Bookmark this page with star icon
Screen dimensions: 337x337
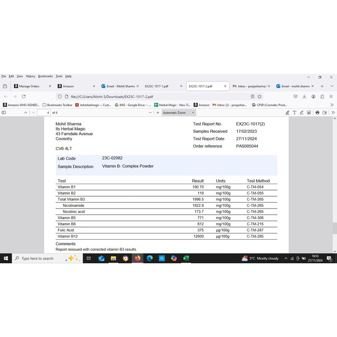pyautogui.click(x=259, y=96)
